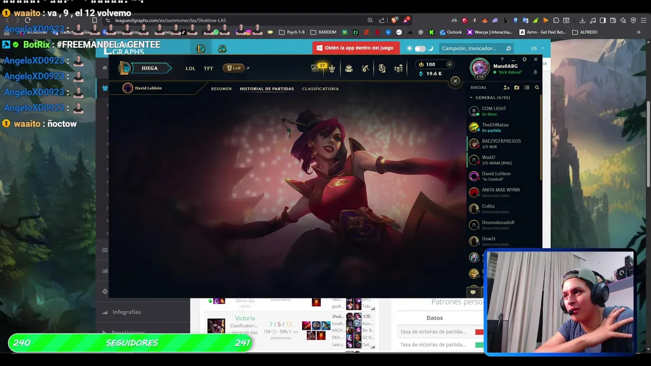Select friend Colita in the list

(x=504, y=208)
